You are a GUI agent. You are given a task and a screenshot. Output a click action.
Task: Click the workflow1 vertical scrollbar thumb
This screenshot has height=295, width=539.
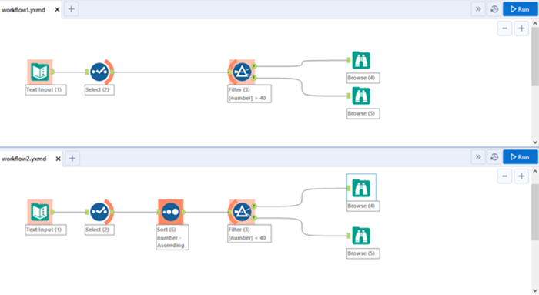pyautogui.click(x=535, y=57)
